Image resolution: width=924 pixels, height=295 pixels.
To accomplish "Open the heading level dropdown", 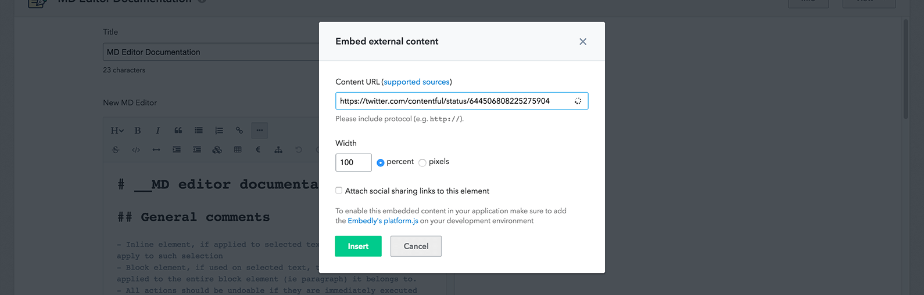I will [117, 130].
